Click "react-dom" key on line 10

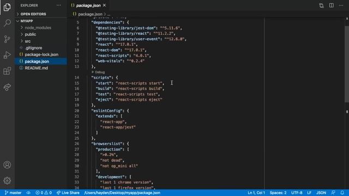pyautogui.click(x=108, y=50)
